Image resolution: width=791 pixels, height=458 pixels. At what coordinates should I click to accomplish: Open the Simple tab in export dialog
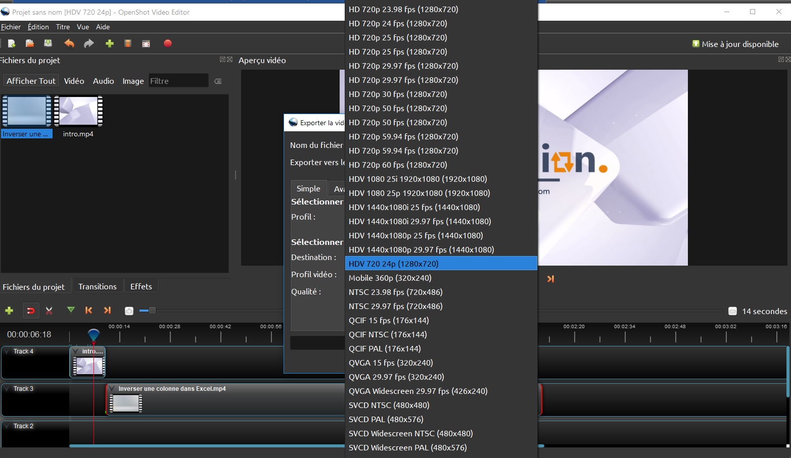pos(308,188)
